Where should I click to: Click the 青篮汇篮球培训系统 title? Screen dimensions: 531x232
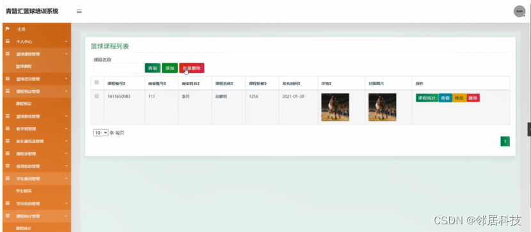[32, 11]
